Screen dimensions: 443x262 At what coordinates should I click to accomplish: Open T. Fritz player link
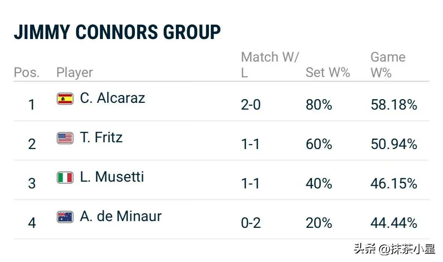pyautogui.click(x=101, y=138)
